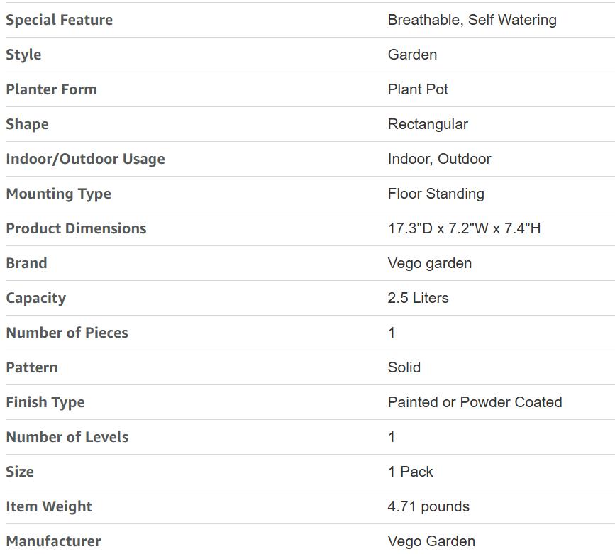Click the Number of Levels label
615x554 pixels.
point(67,437)
